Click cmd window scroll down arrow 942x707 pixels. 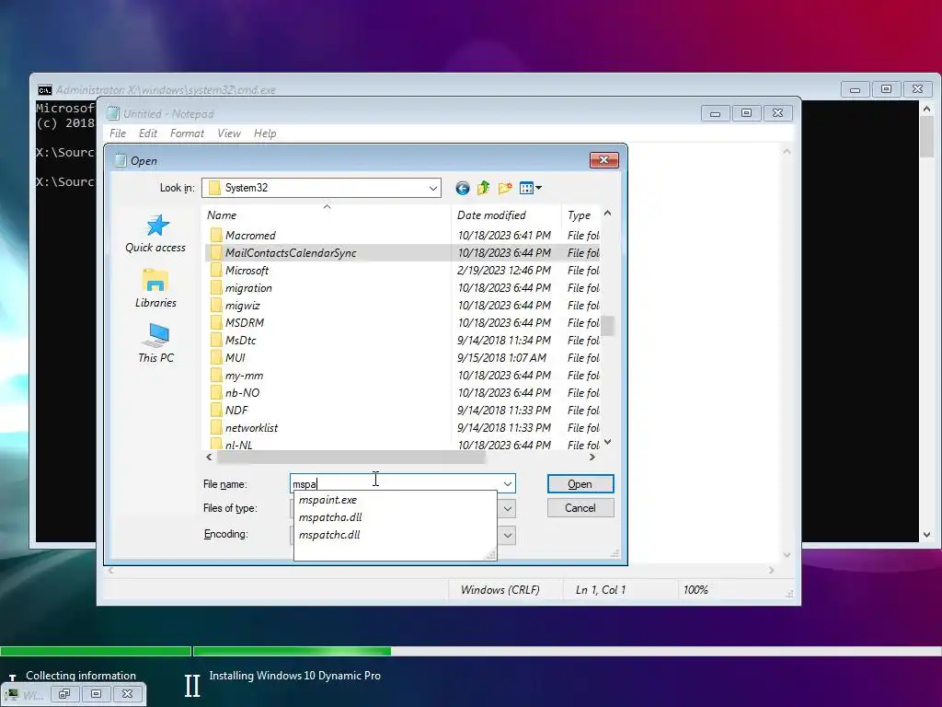pos(927,535)
